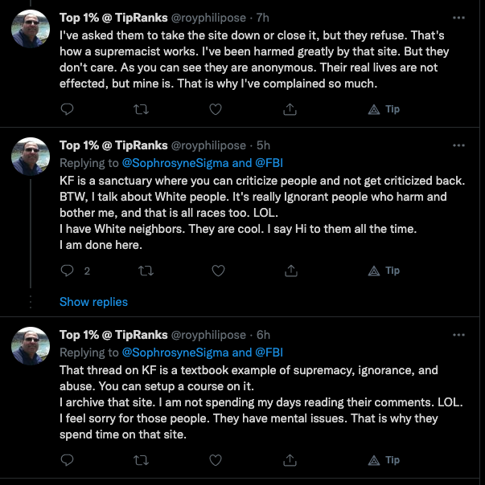Reply to the 6h tweet about the KF thread

[x=67, y=460]
